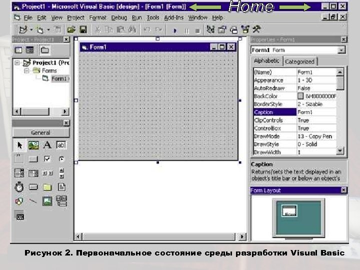Click the Redo arrow in toolbar

(x=158, y=29)
